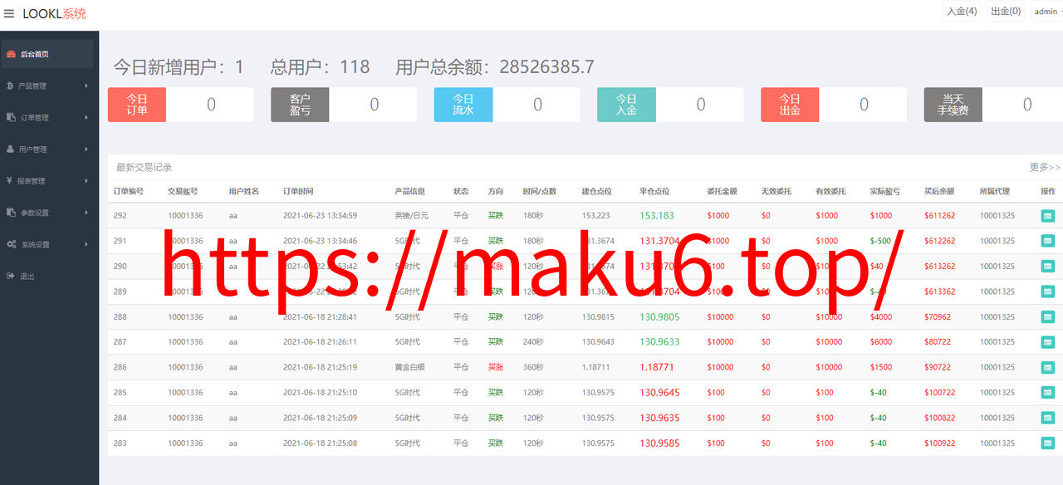
Task: Expand the 系统设置 submenu arrow
Action: [x=86, y=244]
